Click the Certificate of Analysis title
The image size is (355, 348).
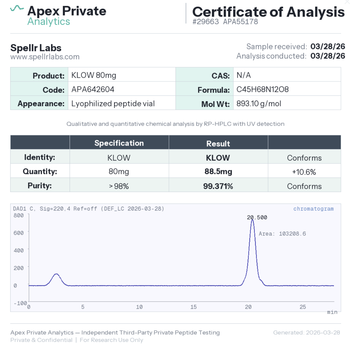pos(268,12)
